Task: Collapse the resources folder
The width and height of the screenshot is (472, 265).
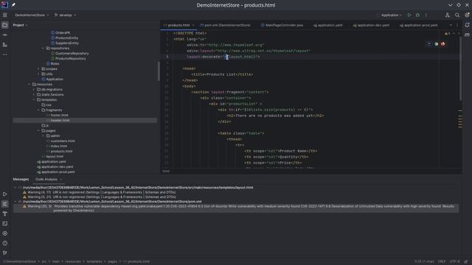Action: click(29, 85)
